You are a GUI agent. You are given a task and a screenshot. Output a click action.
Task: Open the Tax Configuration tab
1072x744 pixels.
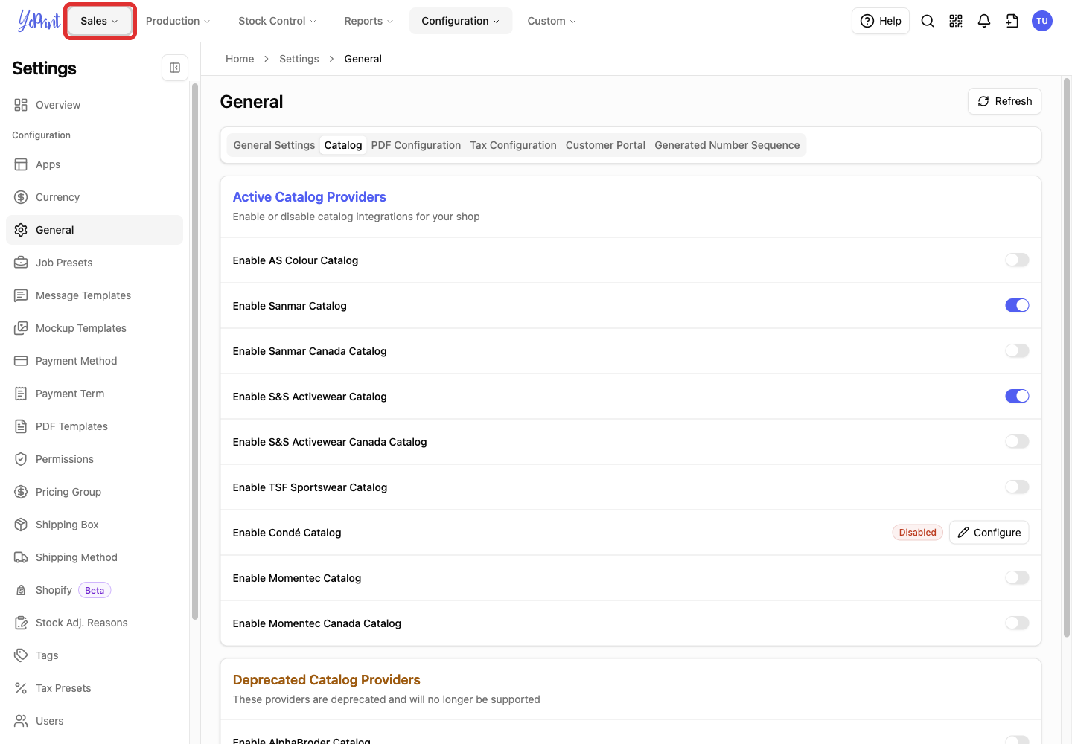point(513,145)
